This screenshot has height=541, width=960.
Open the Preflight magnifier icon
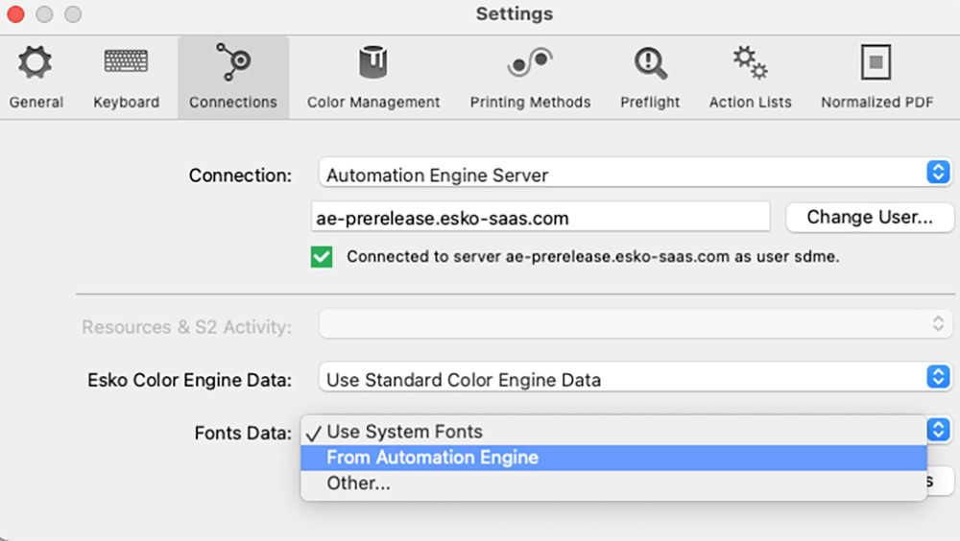650,64
